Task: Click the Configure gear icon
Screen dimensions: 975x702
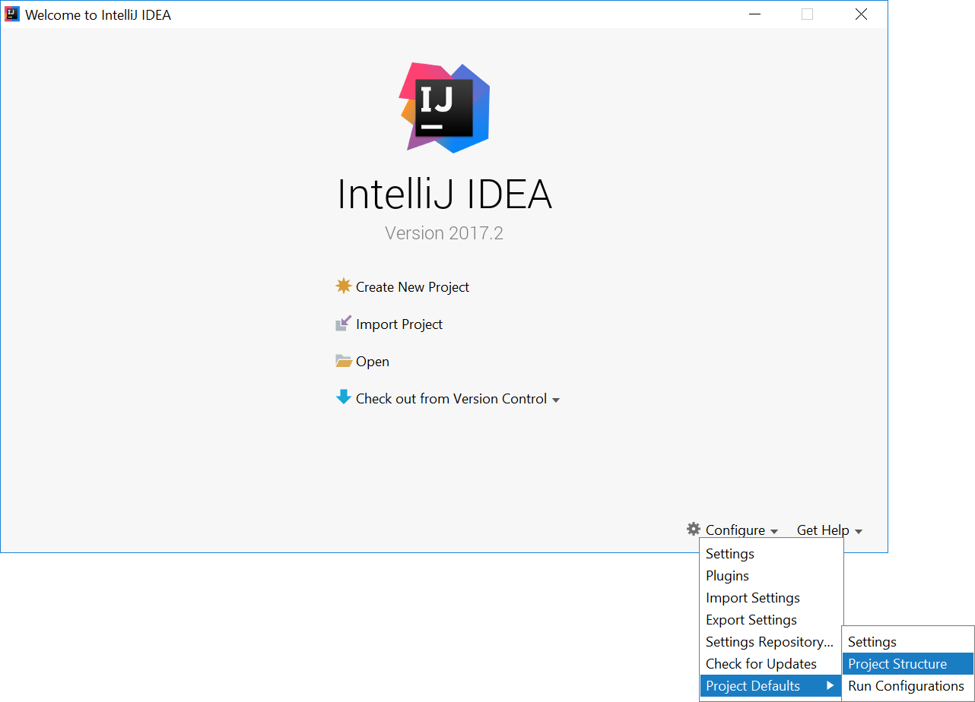Action: pos(693,530)
